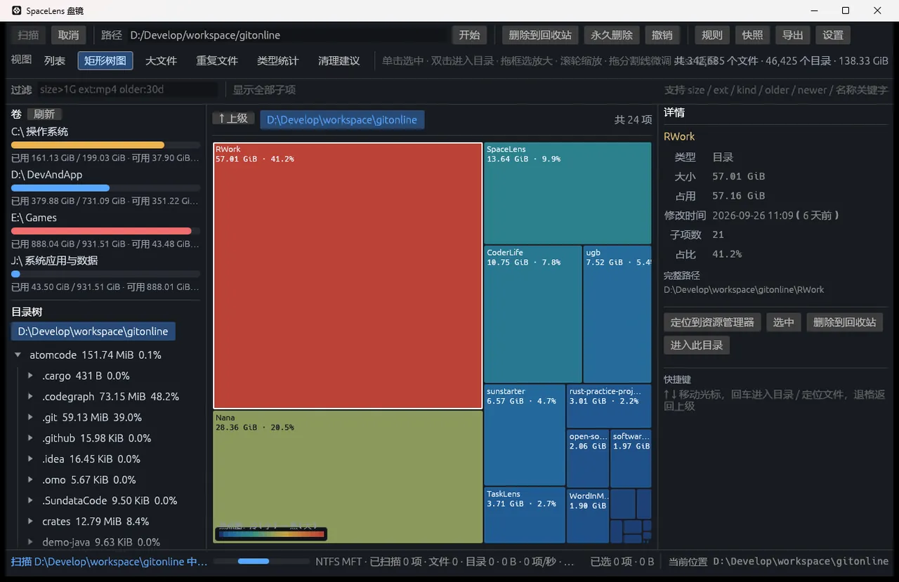
Task: Collapse the atomcode tree node
Action: [18, 355]
